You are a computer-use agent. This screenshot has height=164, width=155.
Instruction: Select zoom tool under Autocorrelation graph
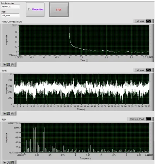click(x=8, y=64)
